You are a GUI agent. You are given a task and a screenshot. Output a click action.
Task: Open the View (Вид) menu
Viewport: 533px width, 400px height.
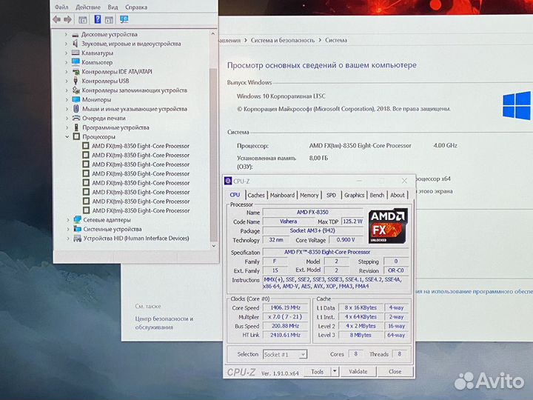pyautogui.click(x=113, y=7)
